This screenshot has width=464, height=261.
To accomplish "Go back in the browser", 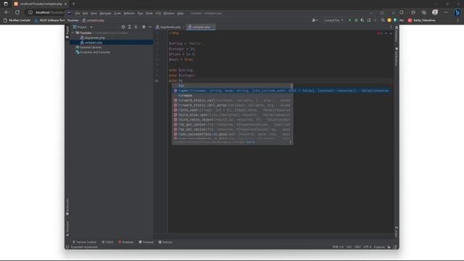I will [7, 12].
